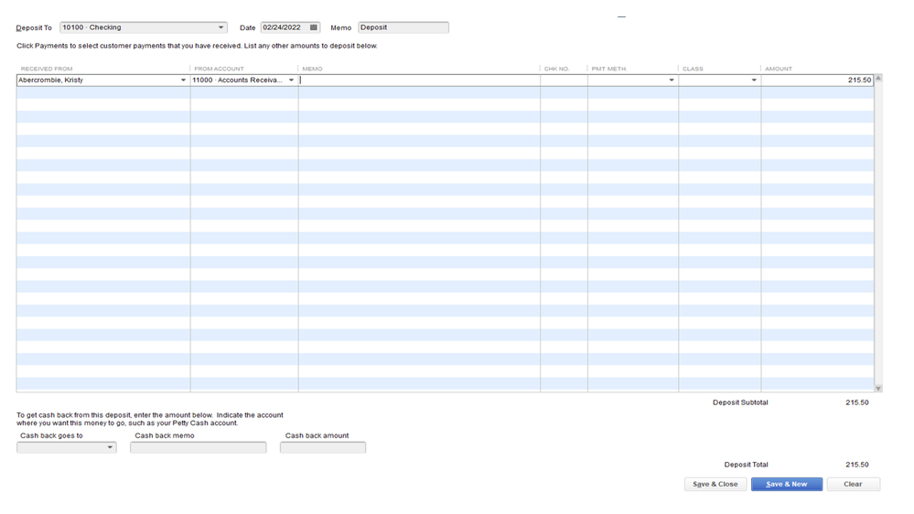Select the 215.50 amount cell
This screenshot has height=514, width=914.
point(817,80)
